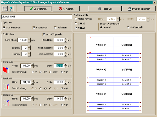Screen dimensions: 157x117
Task: Start a test print with Testdruck
Action: (x=104, y=9)
